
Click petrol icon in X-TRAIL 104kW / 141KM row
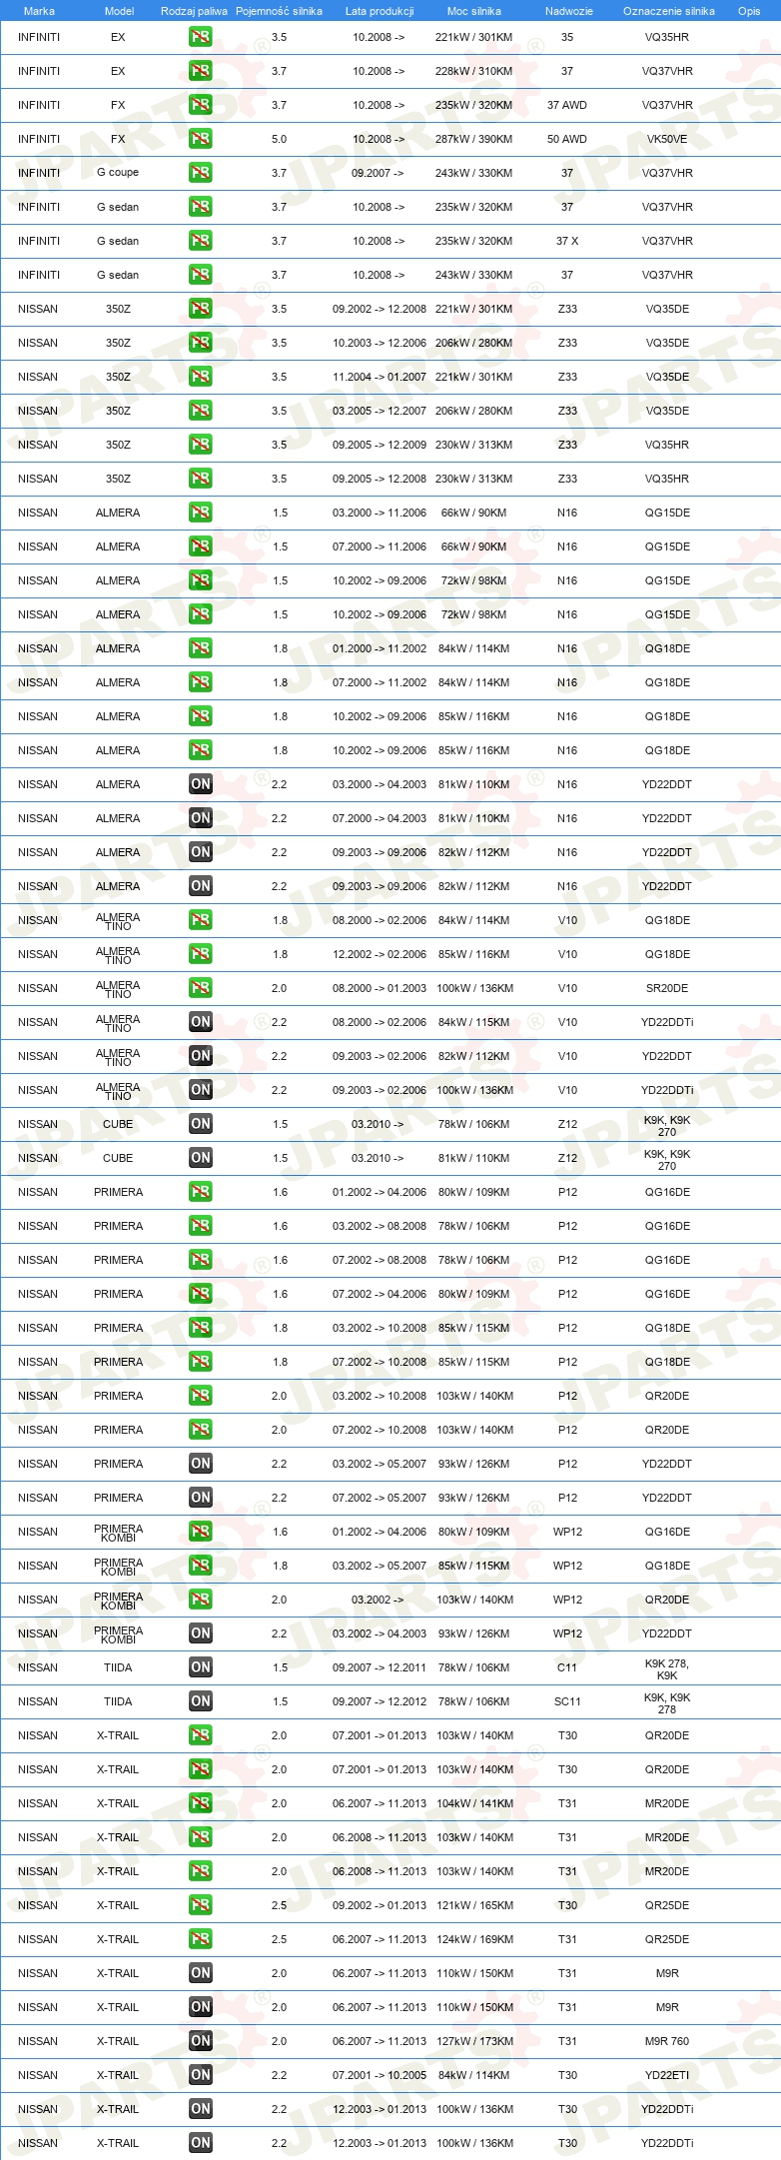201,1803
